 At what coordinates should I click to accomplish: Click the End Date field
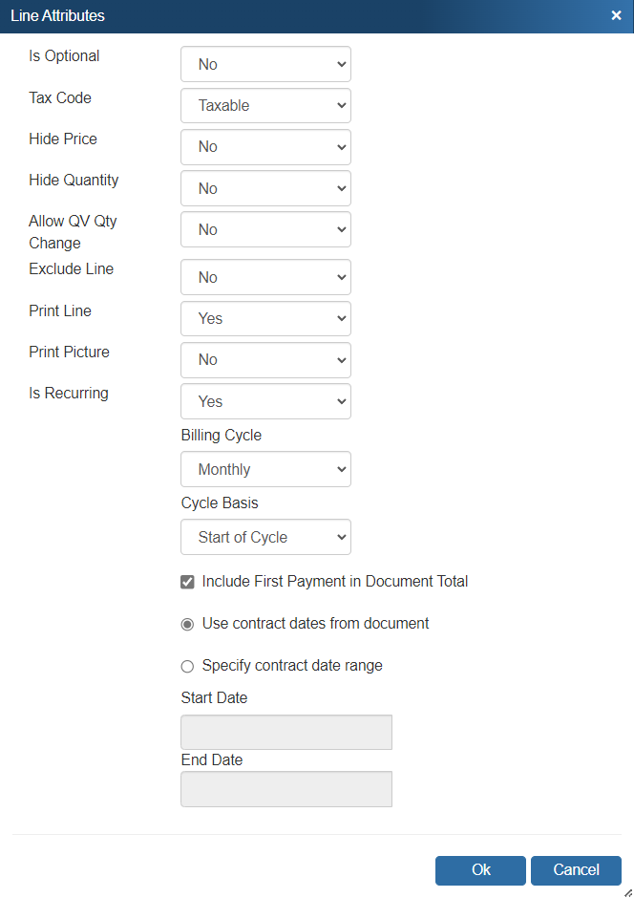coord(285,789)
